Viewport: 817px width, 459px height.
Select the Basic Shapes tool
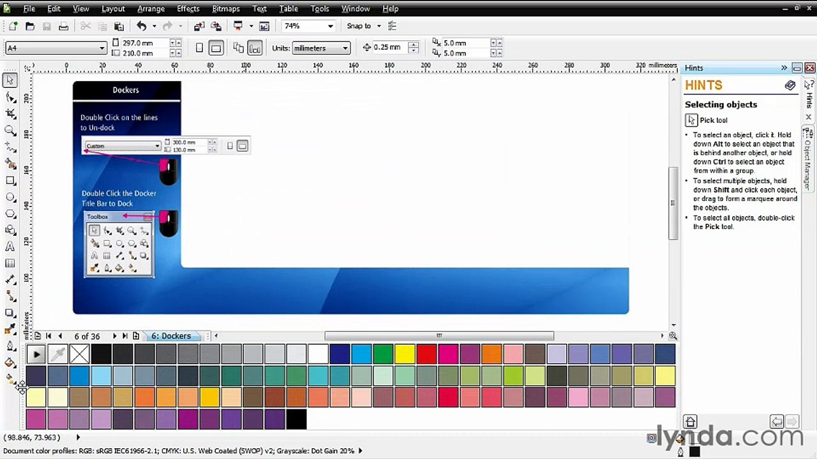pos(10,230)
